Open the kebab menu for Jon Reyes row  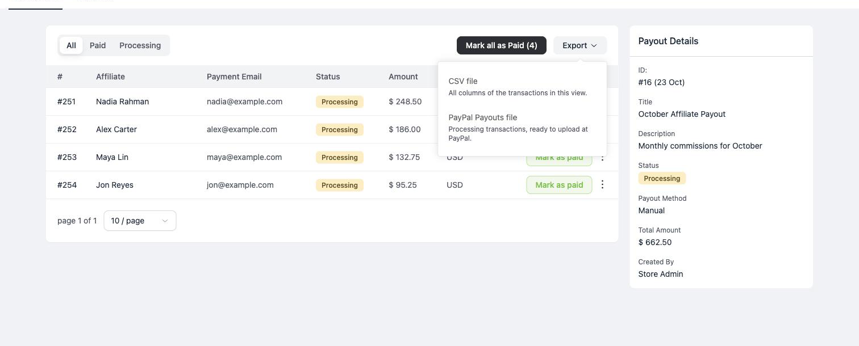(x=602, y=185)
